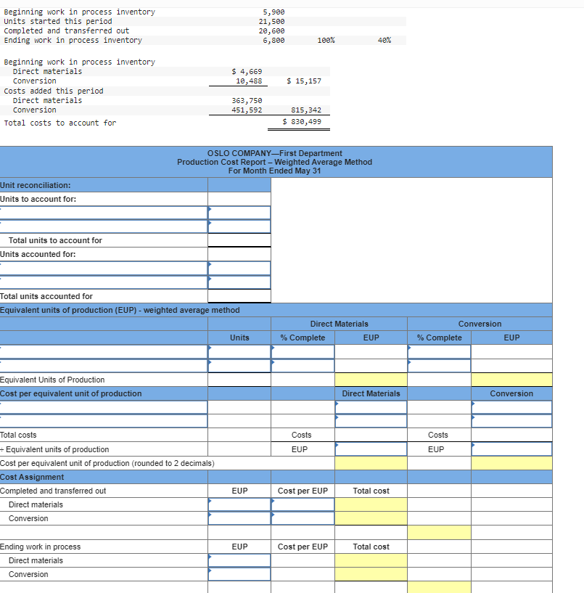Click the yellow Total cost cell under Ending work in process

[439, 586]
